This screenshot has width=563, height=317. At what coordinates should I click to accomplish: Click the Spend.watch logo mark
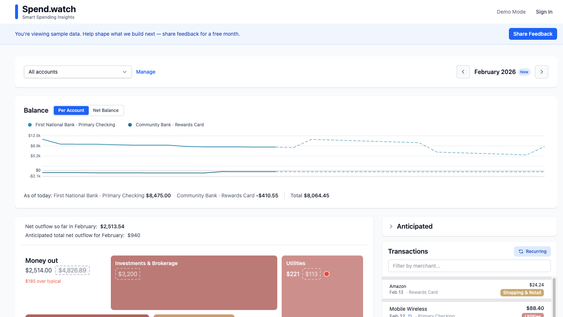coord(16,11)
